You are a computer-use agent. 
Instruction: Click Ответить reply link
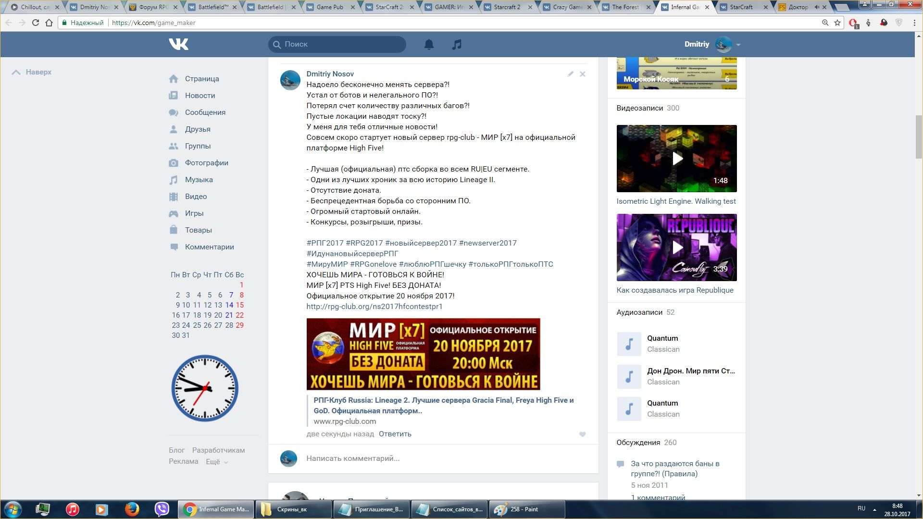coord(395,434)
